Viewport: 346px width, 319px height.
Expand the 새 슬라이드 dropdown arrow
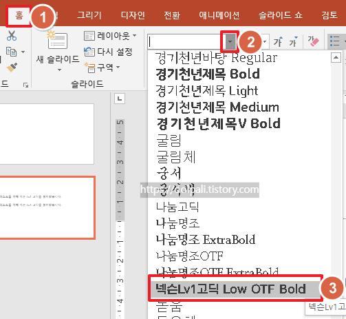[x=59, y=70]
